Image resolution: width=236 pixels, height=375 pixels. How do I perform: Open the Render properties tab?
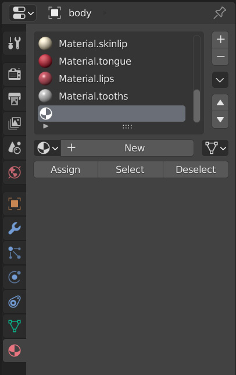tap(15, 74)
